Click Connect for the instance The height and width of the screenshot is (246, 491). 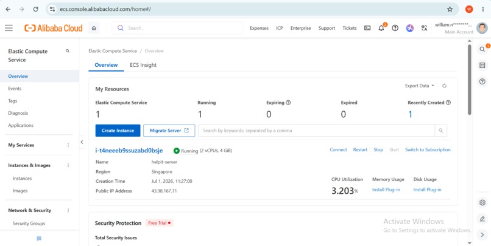(x=338, y=150)
